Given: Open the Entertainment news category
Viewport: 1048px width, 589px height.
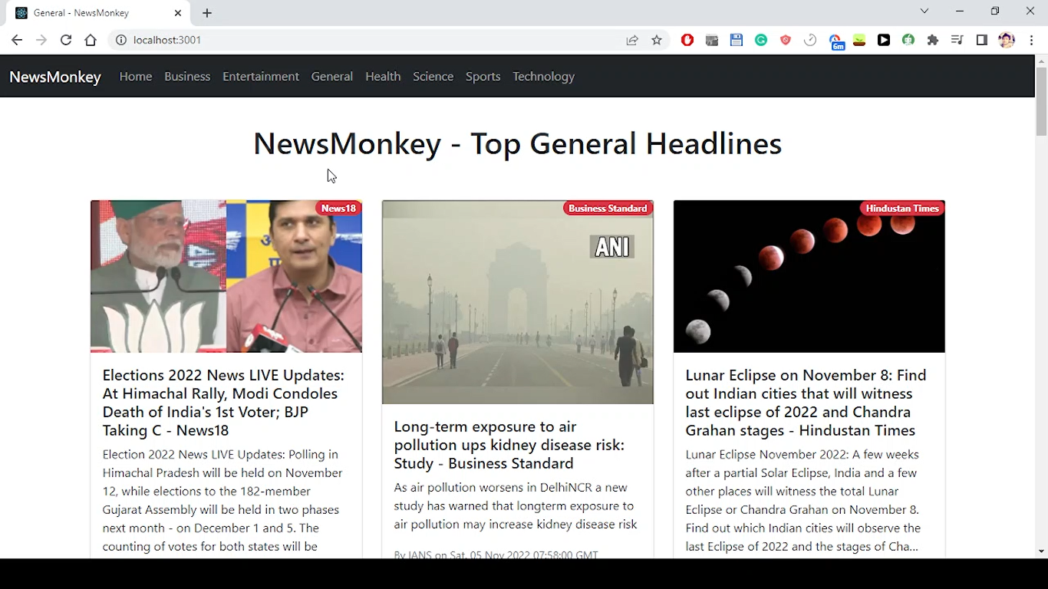Looking at the screenshot, I should (261, 77).
